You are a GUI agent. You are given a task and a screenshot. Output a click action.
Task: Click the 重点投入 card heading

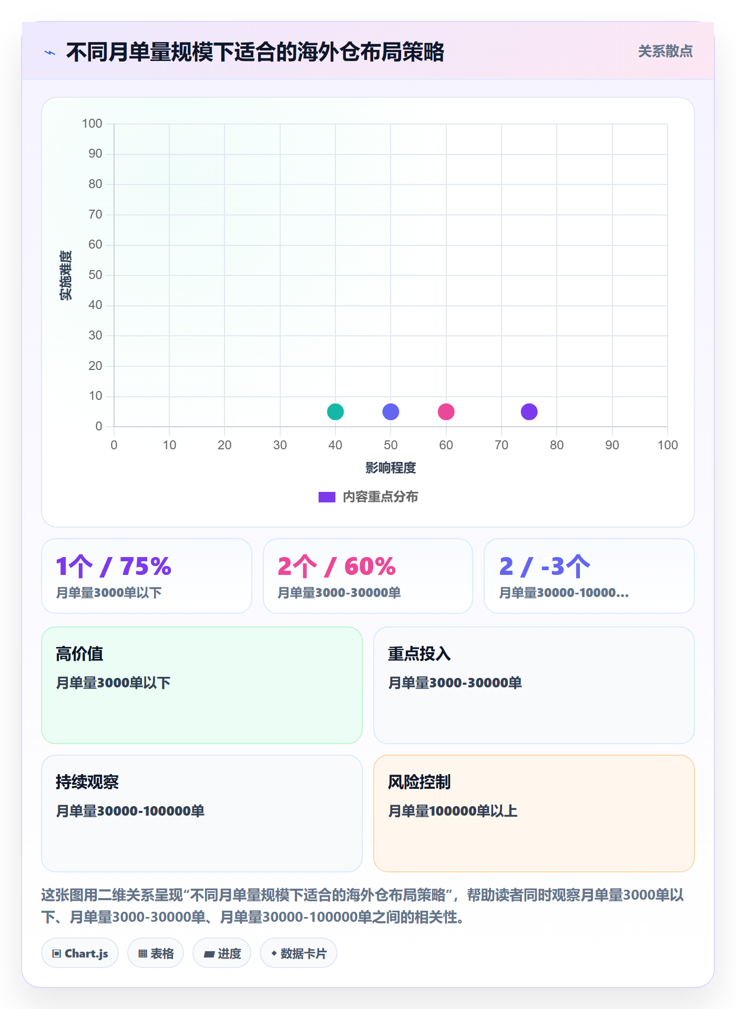pos(420,654)
